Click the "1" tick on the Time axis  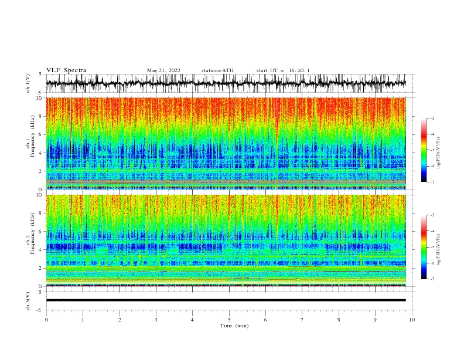pos(83,320)
